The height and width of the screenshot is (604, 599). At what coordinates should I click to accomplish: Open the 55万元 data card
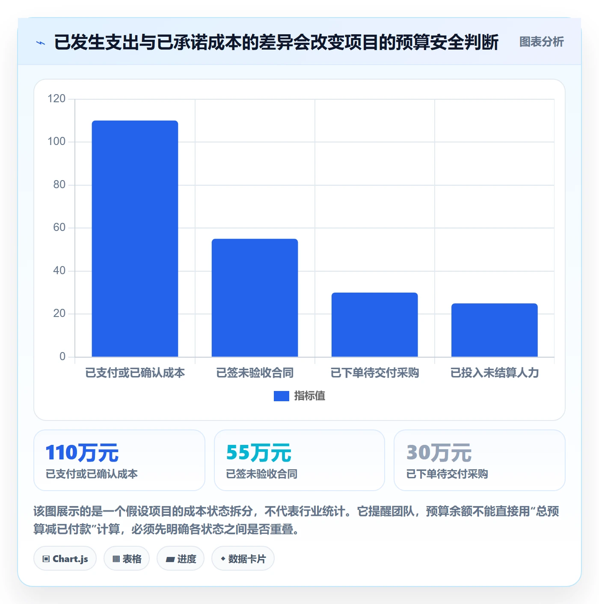point(299,460)
